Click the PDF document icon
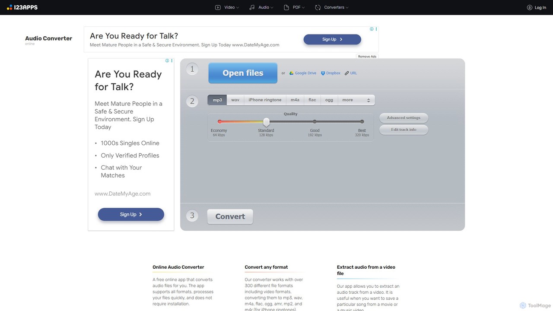The height and width of the screenshot is (311, 553). coord(286,7)
